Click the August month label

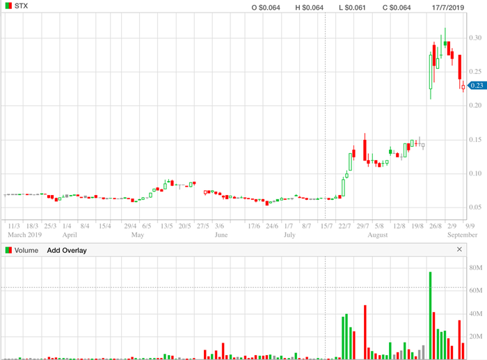pos(378,235)
